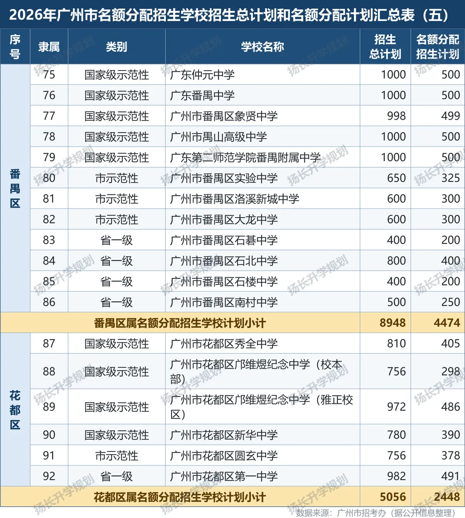This screenshot has height=518, width=465.
Task: Click school name 广州市番禺区南村中学
Action: (x=224, y=302)
